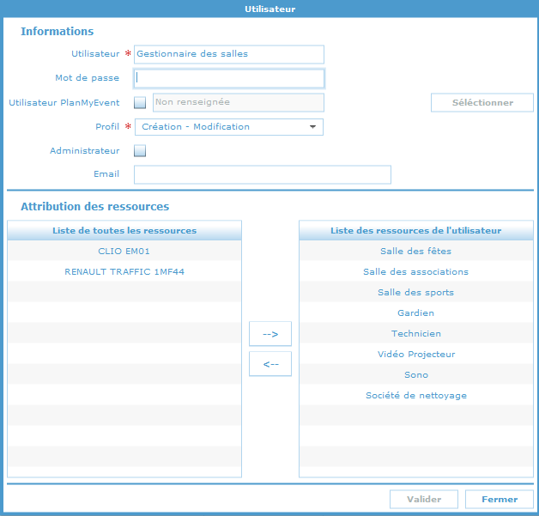Image resolution: width=539 pixels, height=516 pixels.
Task: Click the Liste de toutes les ressources header
Action: click(124, 230)
